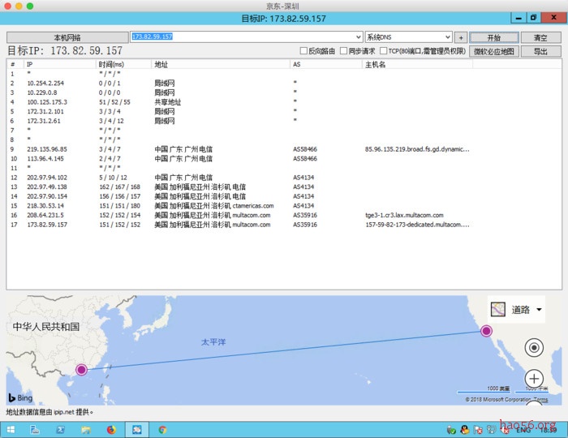This screenshot has height=438, width=568.
Task: Click the green shield tray icon
Action: coord(451,430)
